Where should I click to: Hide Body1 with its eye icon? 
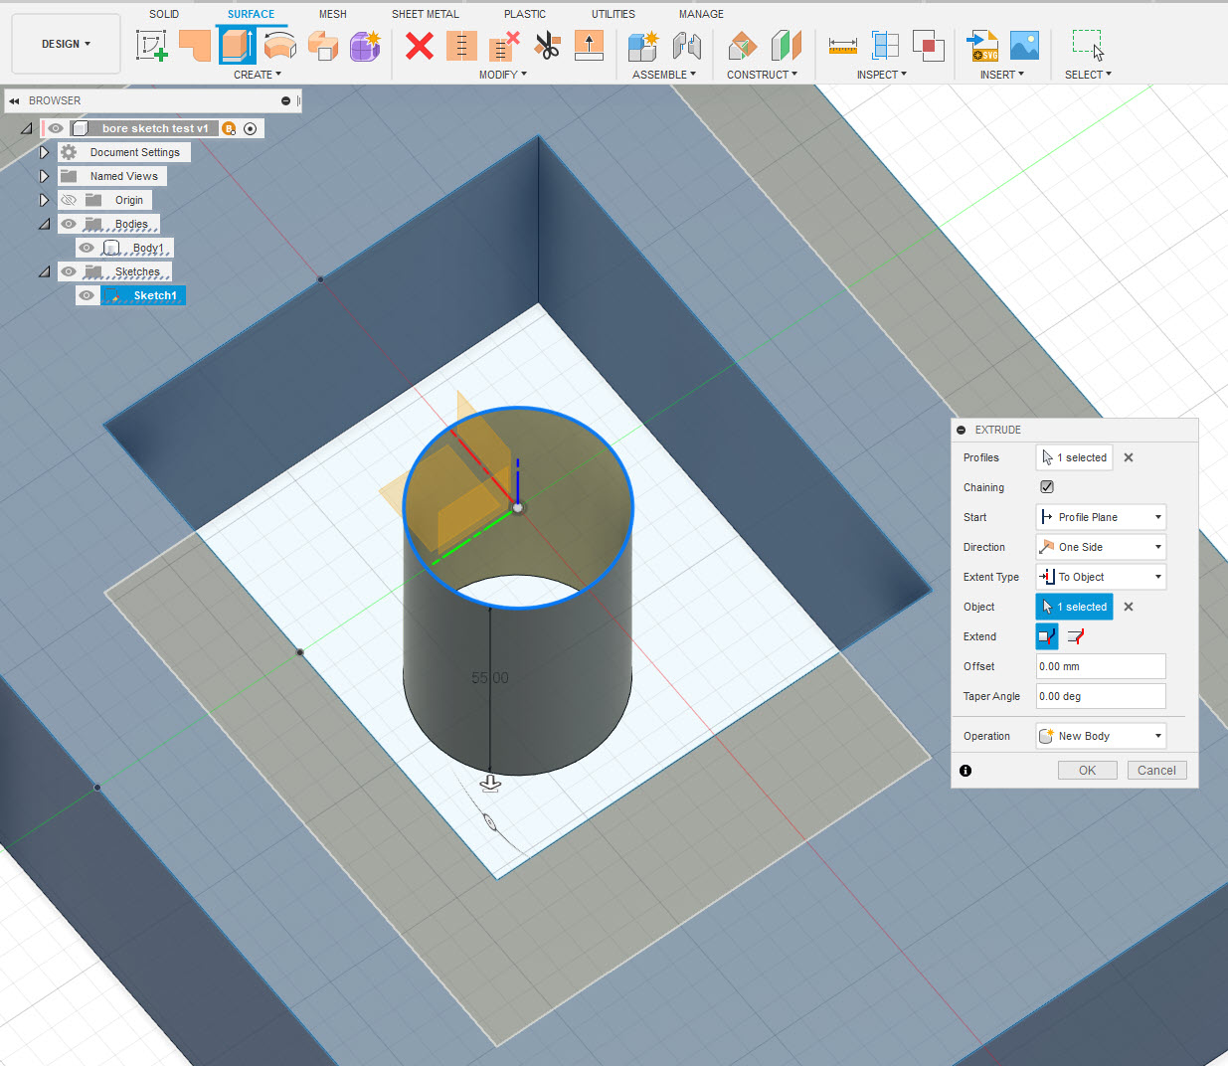(87, 248)
